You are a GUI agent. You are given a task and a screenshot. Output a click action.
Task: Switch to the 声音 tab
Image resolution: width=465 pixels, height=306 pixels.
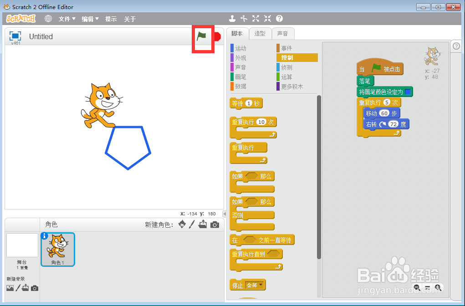[x=283, y=33]
